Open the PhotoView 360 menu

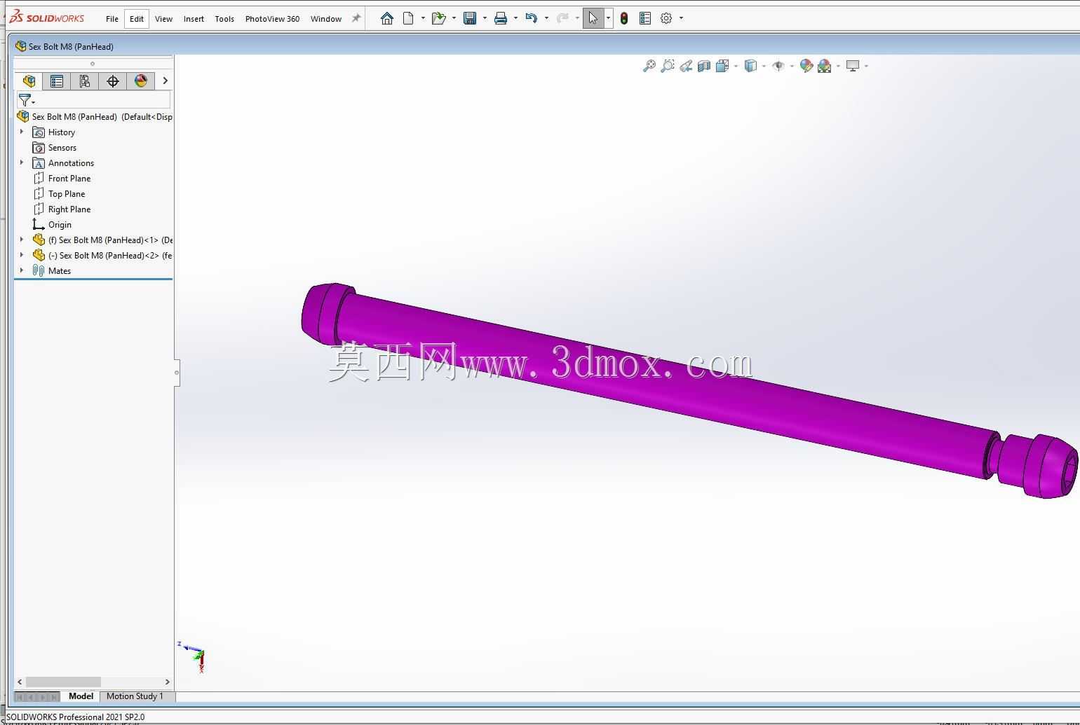click(272, 19)
